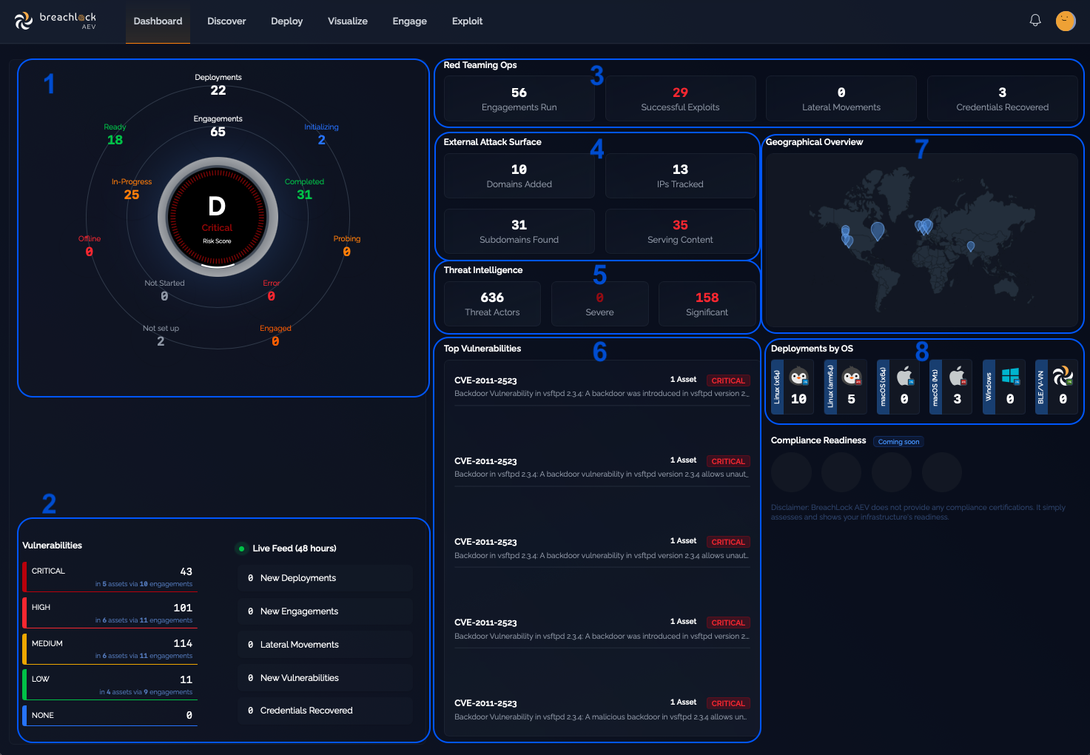Open the Discover tab
Screen dimensions: 1090x755
pyautogui.click(x=226, y=21)
